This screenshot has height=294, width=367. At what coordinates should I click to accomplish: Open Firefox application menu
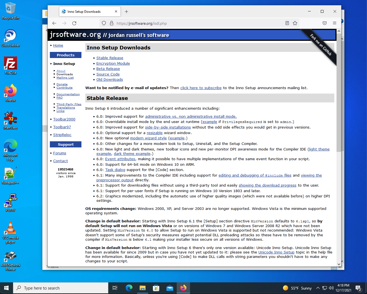pos(335,23)
